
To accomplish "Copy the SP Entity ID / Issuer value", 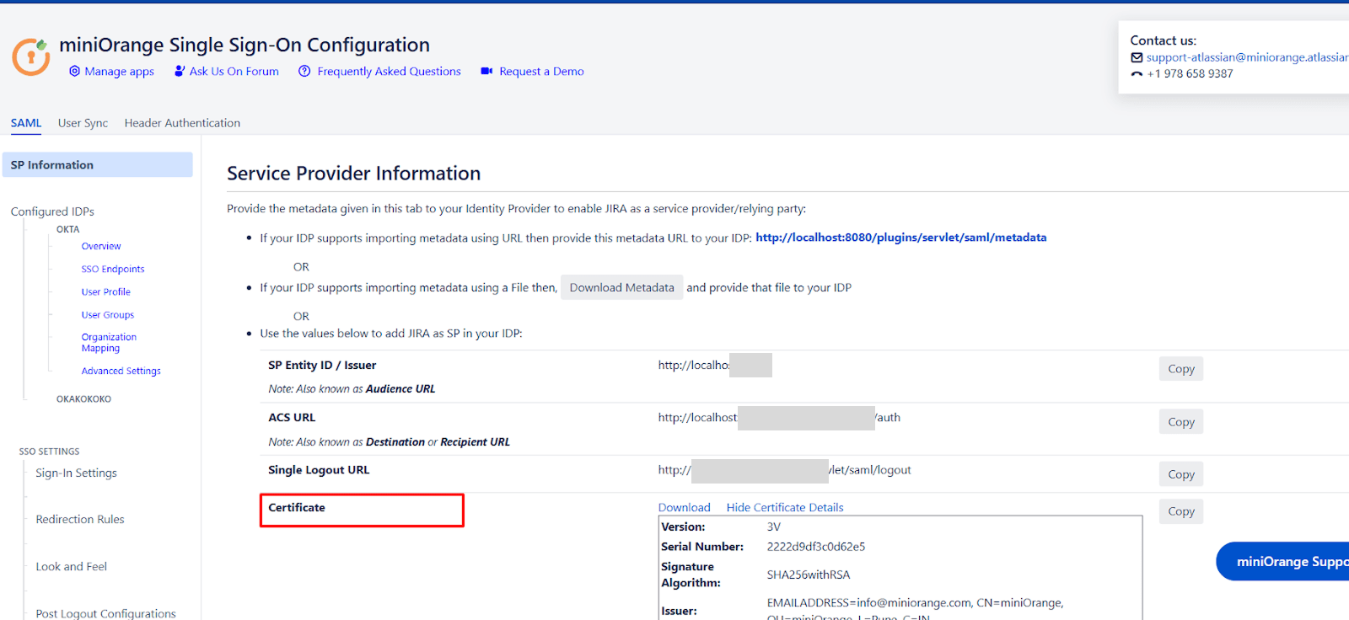I will tap(1180, 369).
